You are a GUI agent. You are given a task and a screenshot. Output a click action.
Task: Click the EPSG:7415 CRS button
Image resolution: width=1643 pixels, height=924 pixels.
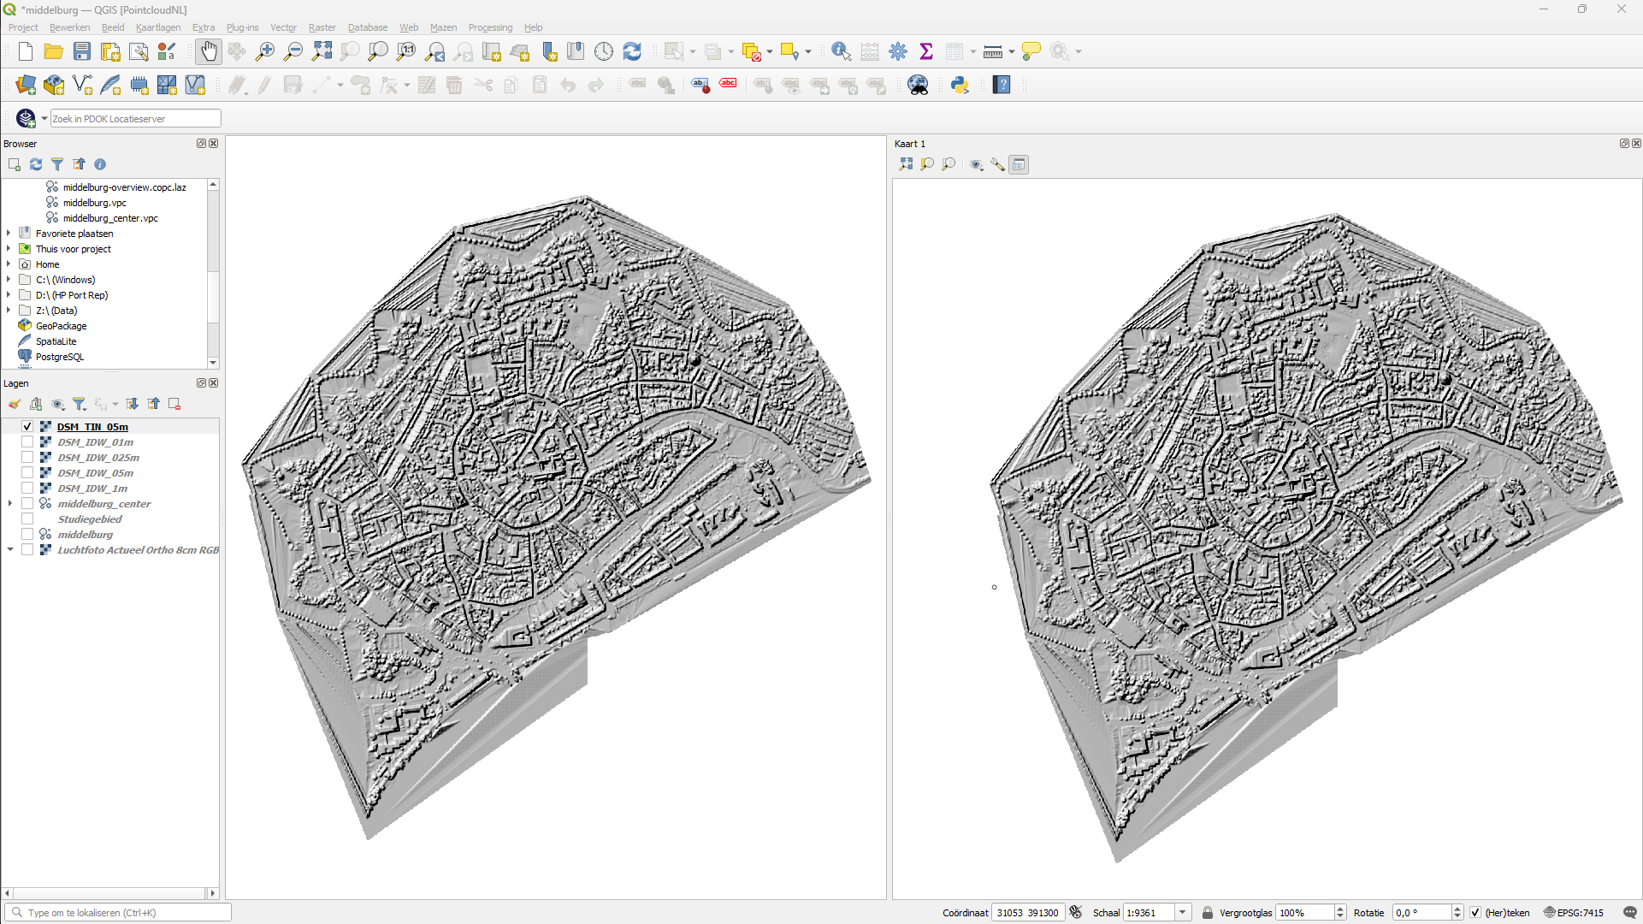click(1579, 912)
